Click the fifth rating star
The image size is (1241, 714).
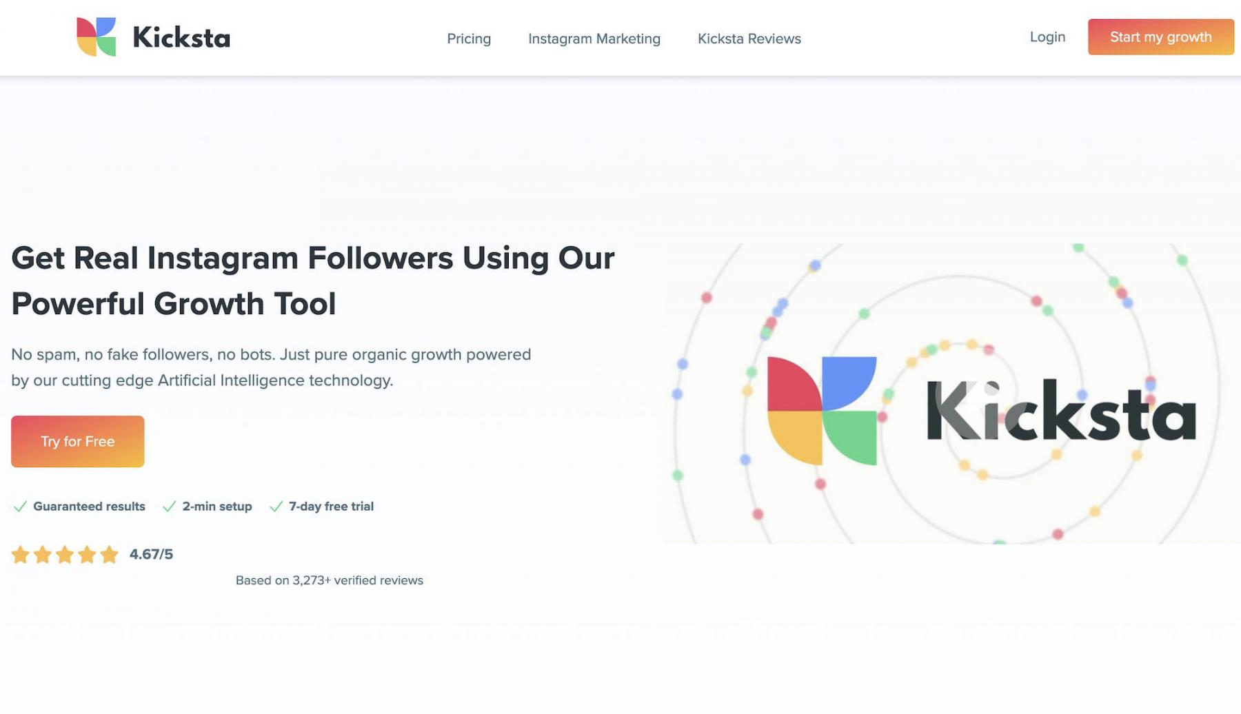pyautogui.click(x=109, y=555)
